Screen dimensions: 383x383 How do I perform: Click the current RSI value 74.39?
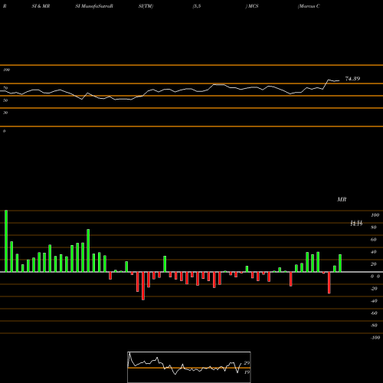(352, 79)
